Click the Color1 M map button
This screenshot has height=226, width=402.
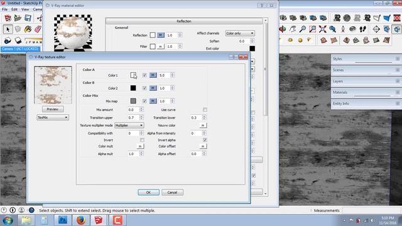coord(153,75)
